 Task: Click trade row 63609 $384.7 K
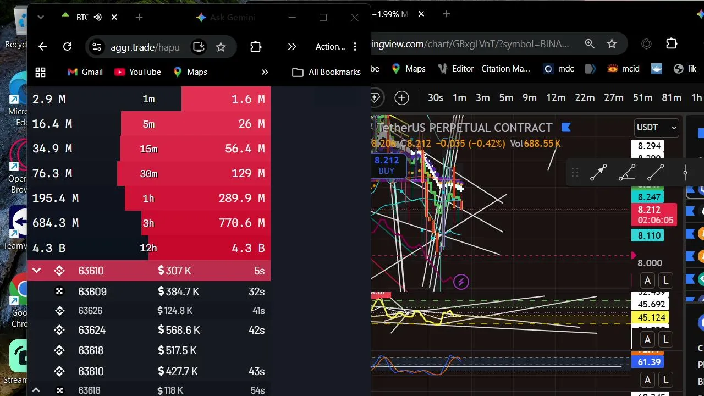[x=148, y=291]
